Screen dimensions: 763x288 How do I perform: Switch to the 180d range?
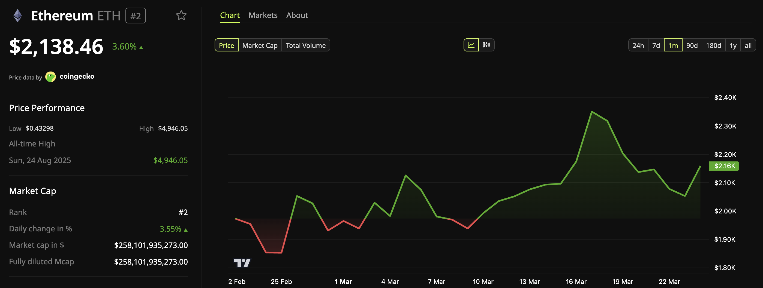coord(713,45)
